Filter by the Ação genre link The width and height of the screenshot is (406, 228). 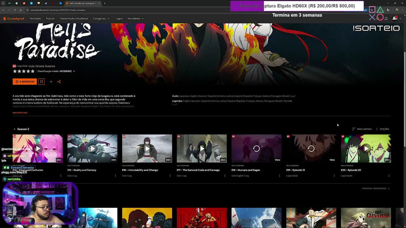(32, 66)
